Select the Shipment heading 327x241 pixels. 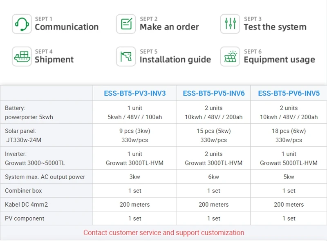pyautogui.click(x=54, y=59)
